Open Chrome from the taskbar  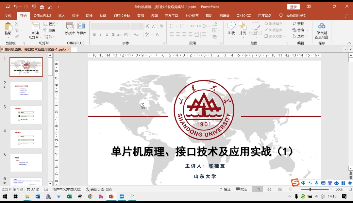pyautogui.click(x=90, y=196)
